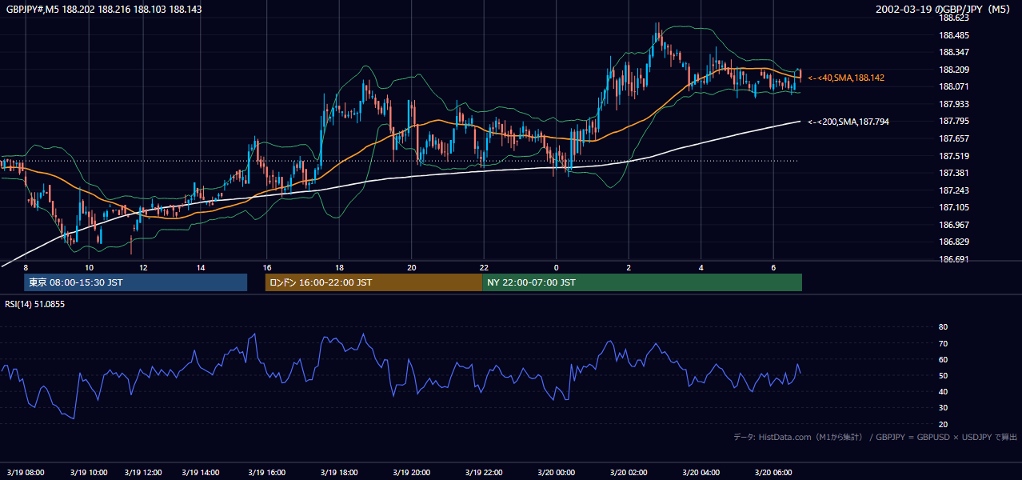Click the hour label 12 under price chart
This screenshot has width=1022, height=480.
(x=143, y=267)
